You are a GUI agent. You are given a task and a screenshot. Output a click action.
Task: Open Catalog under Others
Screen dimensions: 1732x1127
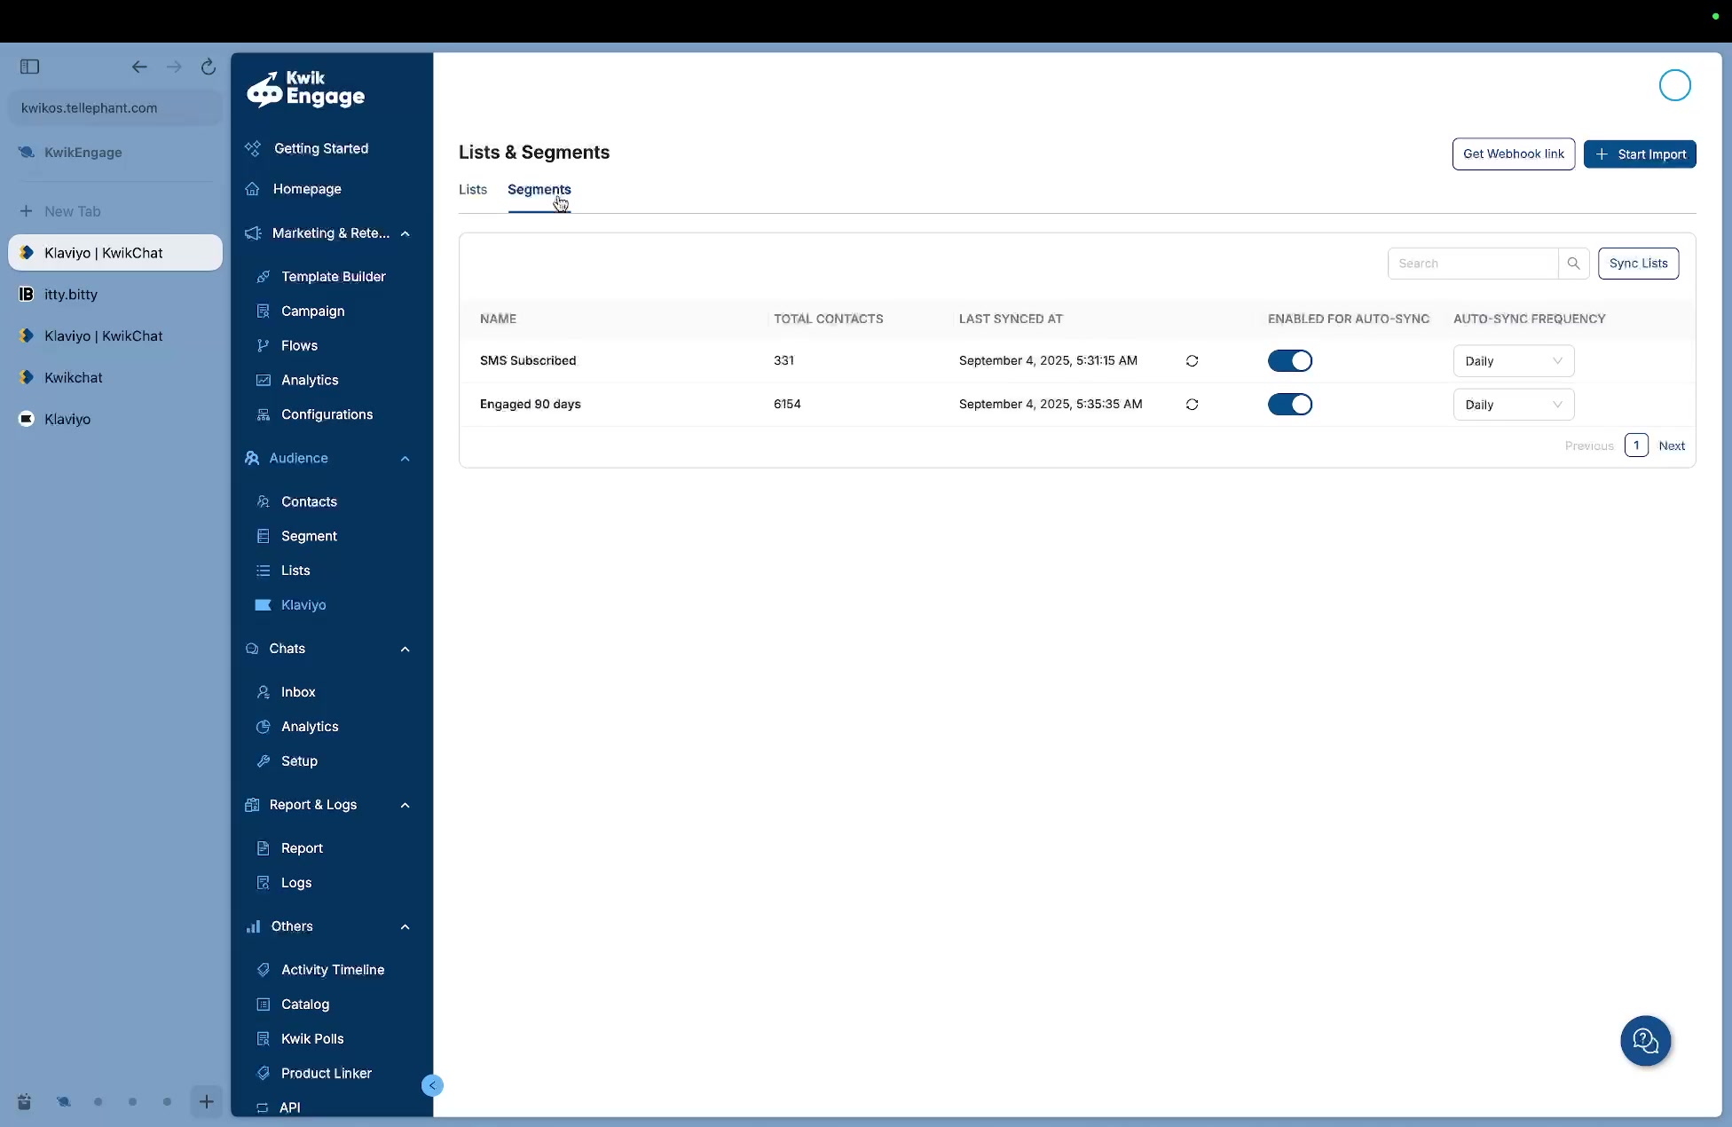(305, 1005)
